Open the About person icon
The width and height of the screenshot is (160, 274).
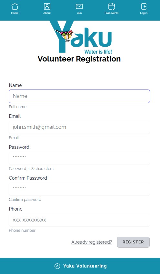pyautogui.click(x=47, y=6)
